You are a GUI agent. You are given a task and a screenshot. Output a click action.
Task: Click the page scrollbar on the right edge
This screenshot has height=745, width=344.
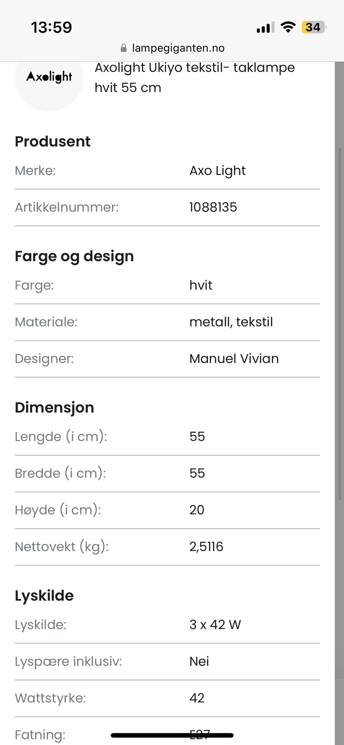coord(340,323)
